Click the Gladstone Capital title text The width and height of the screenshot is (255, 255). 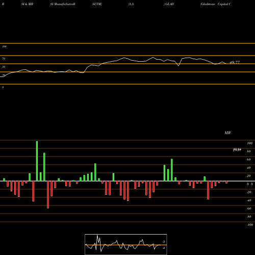[216, 4]
